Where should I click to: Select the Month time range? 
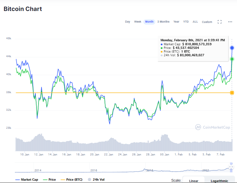coord(149,22)
